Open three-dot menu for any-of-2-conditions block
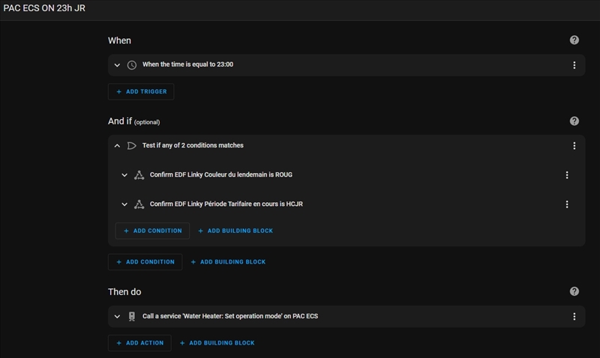The width and height of the screenshot is (600, 358). pyautogui.click(x=574, y=145)
